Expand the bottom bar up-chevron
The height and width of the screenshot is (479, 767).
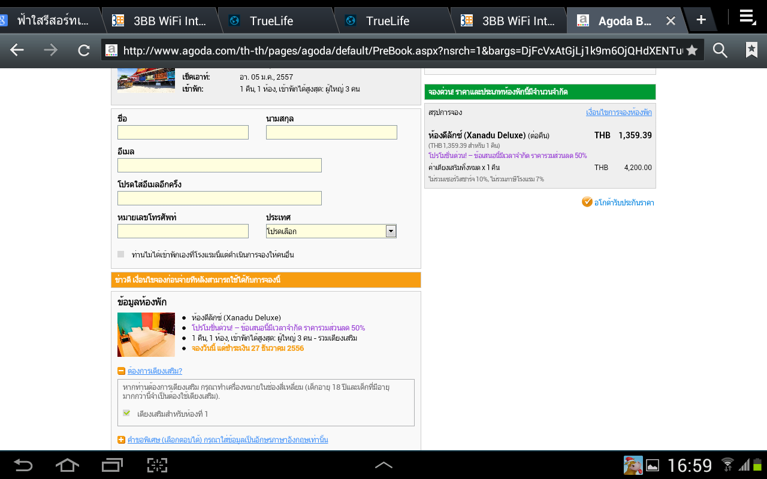coord(383,465)
